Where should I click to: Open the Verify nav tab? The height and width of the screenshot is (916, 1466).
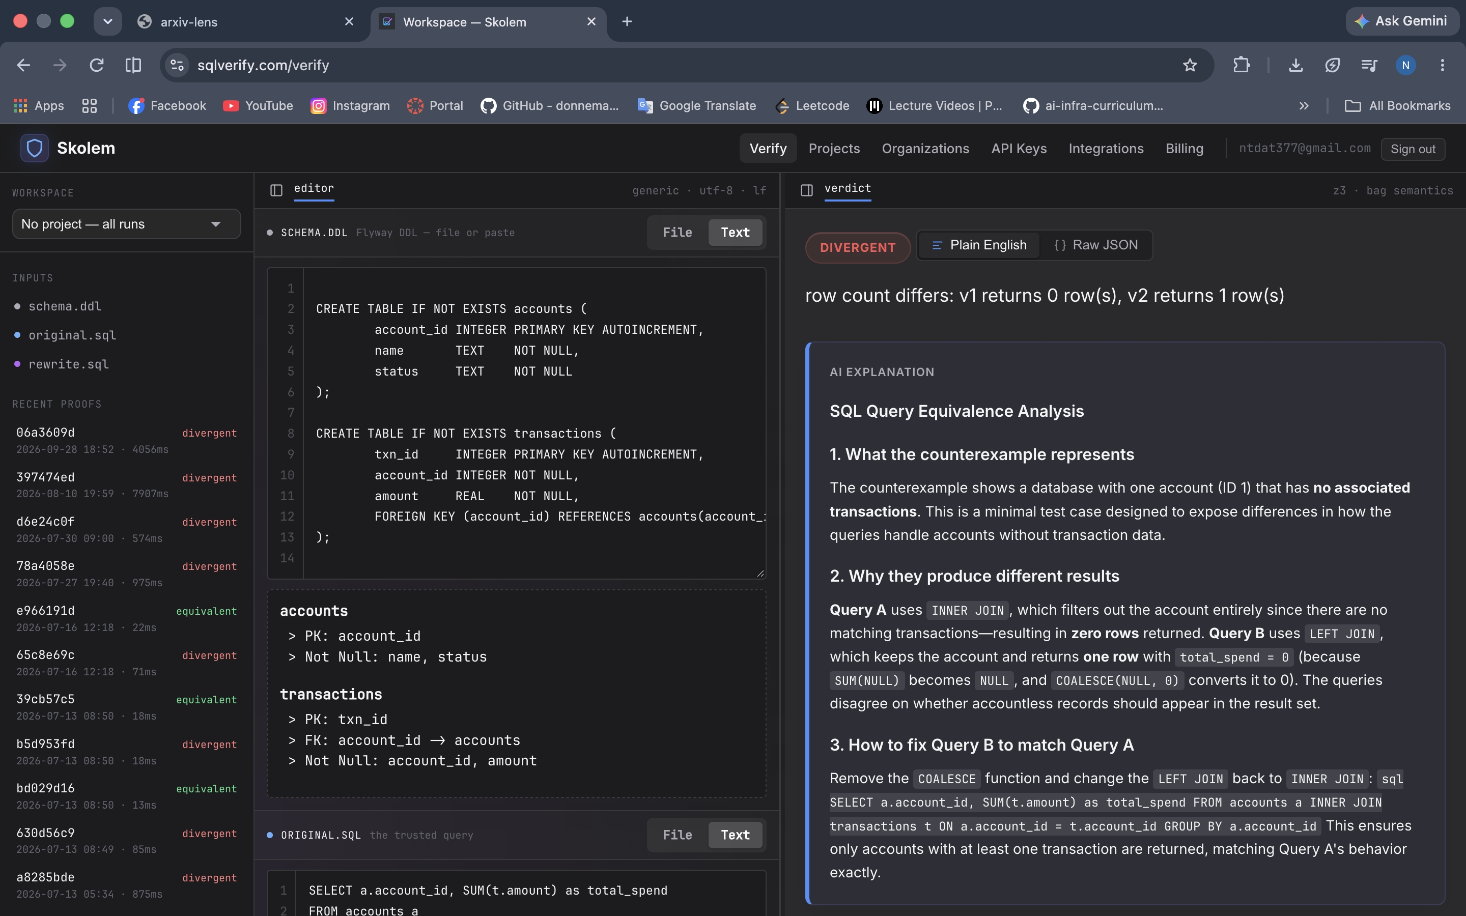pyautogui.click(x=768, y=149)
